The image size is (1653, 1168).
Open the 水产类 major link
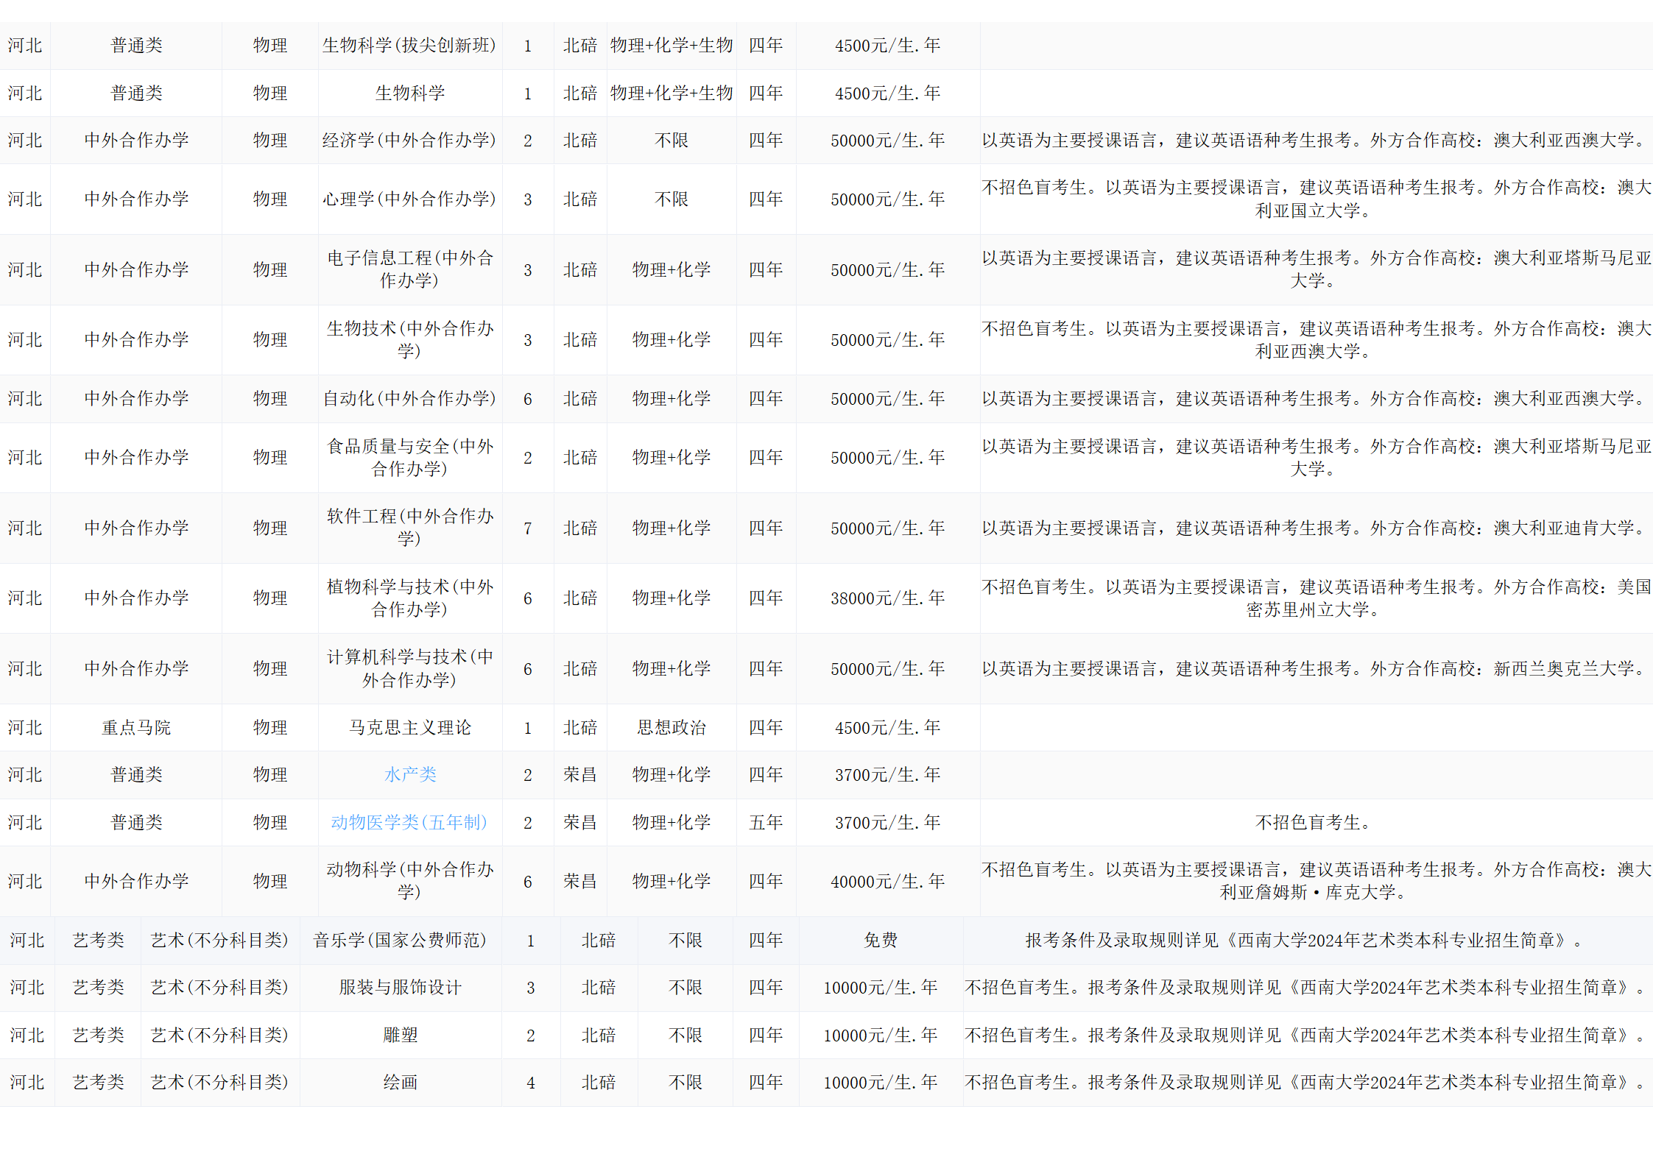(410, 774)
